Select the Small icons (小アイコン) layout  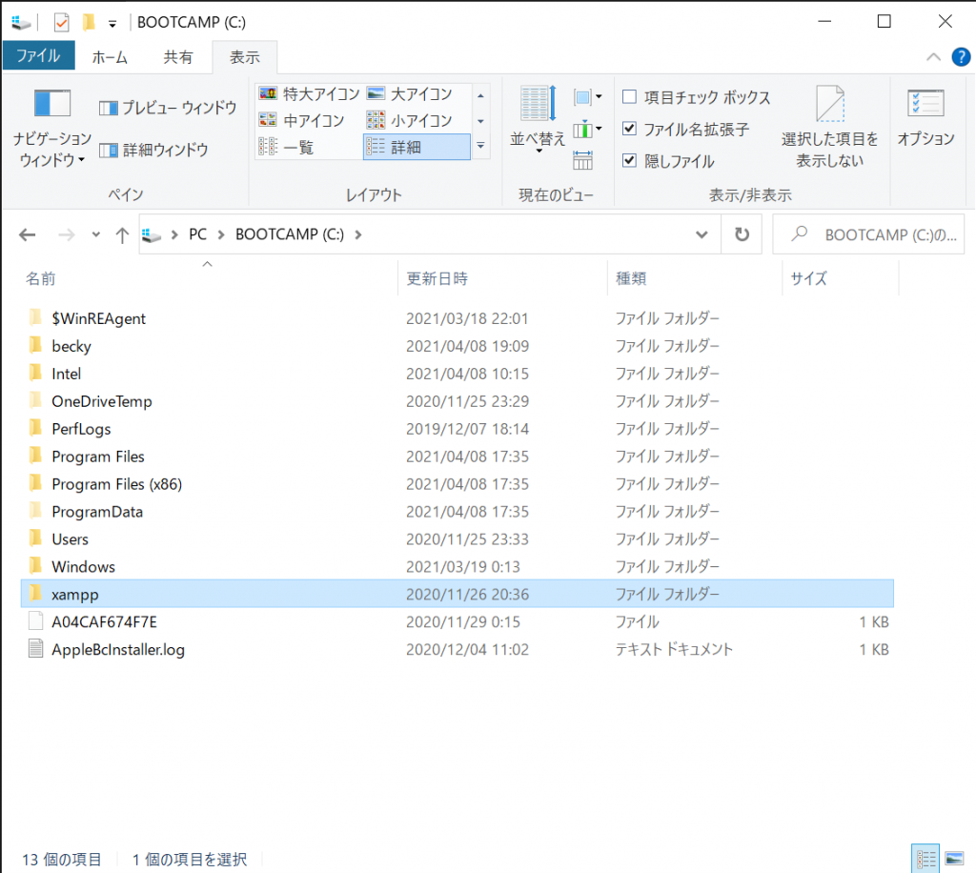[410, 121]
